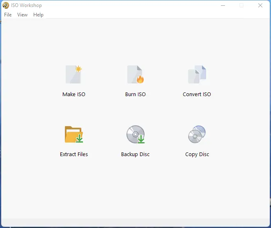Open the File menu
271x228 pixels.
point(8,15)
